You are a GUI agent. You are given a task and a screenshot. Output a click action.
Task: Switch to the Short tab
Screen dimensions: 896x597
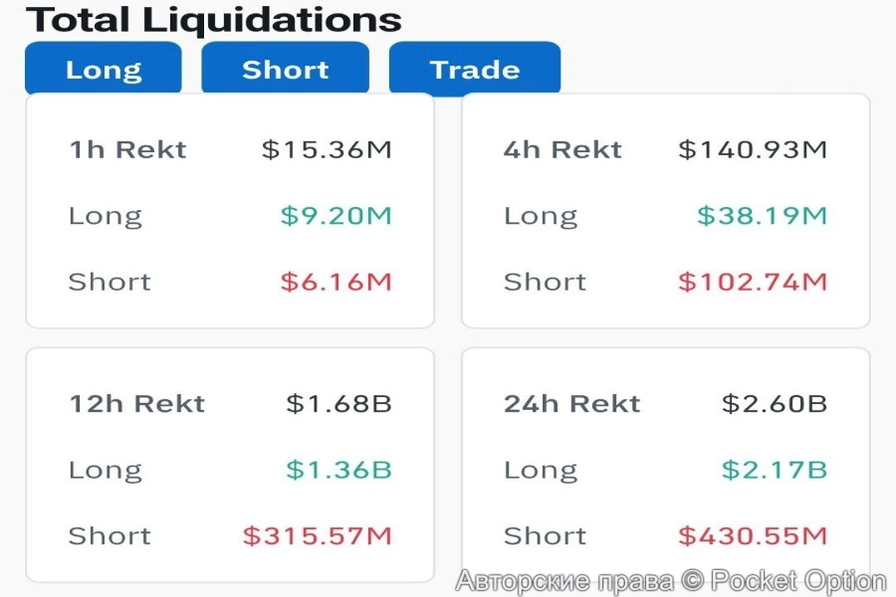(x=285, y=70)
